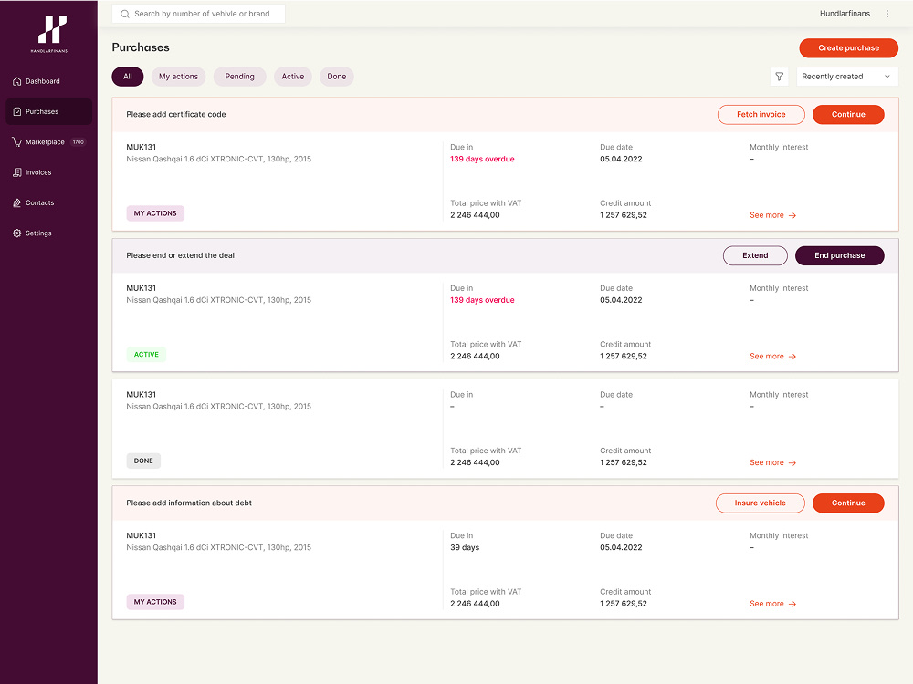Click the Fetch invoice button
The height and width of the screenshot is (684, 913).
(x=761, y=115)
